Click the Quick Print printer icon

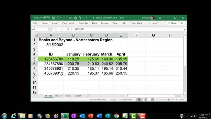tap(75, 18)
